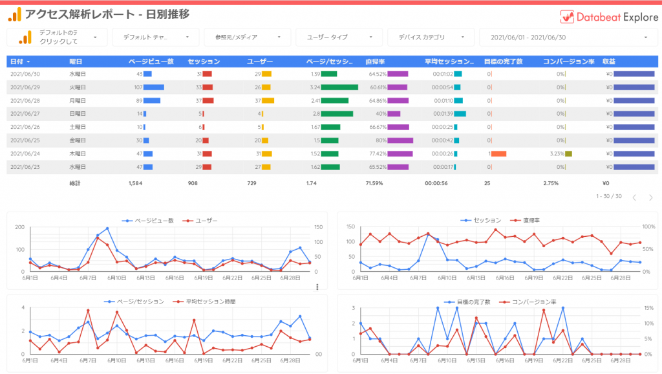Sort the table by ユーザー column header
662x374 pixels.
(x=260, y=61)
